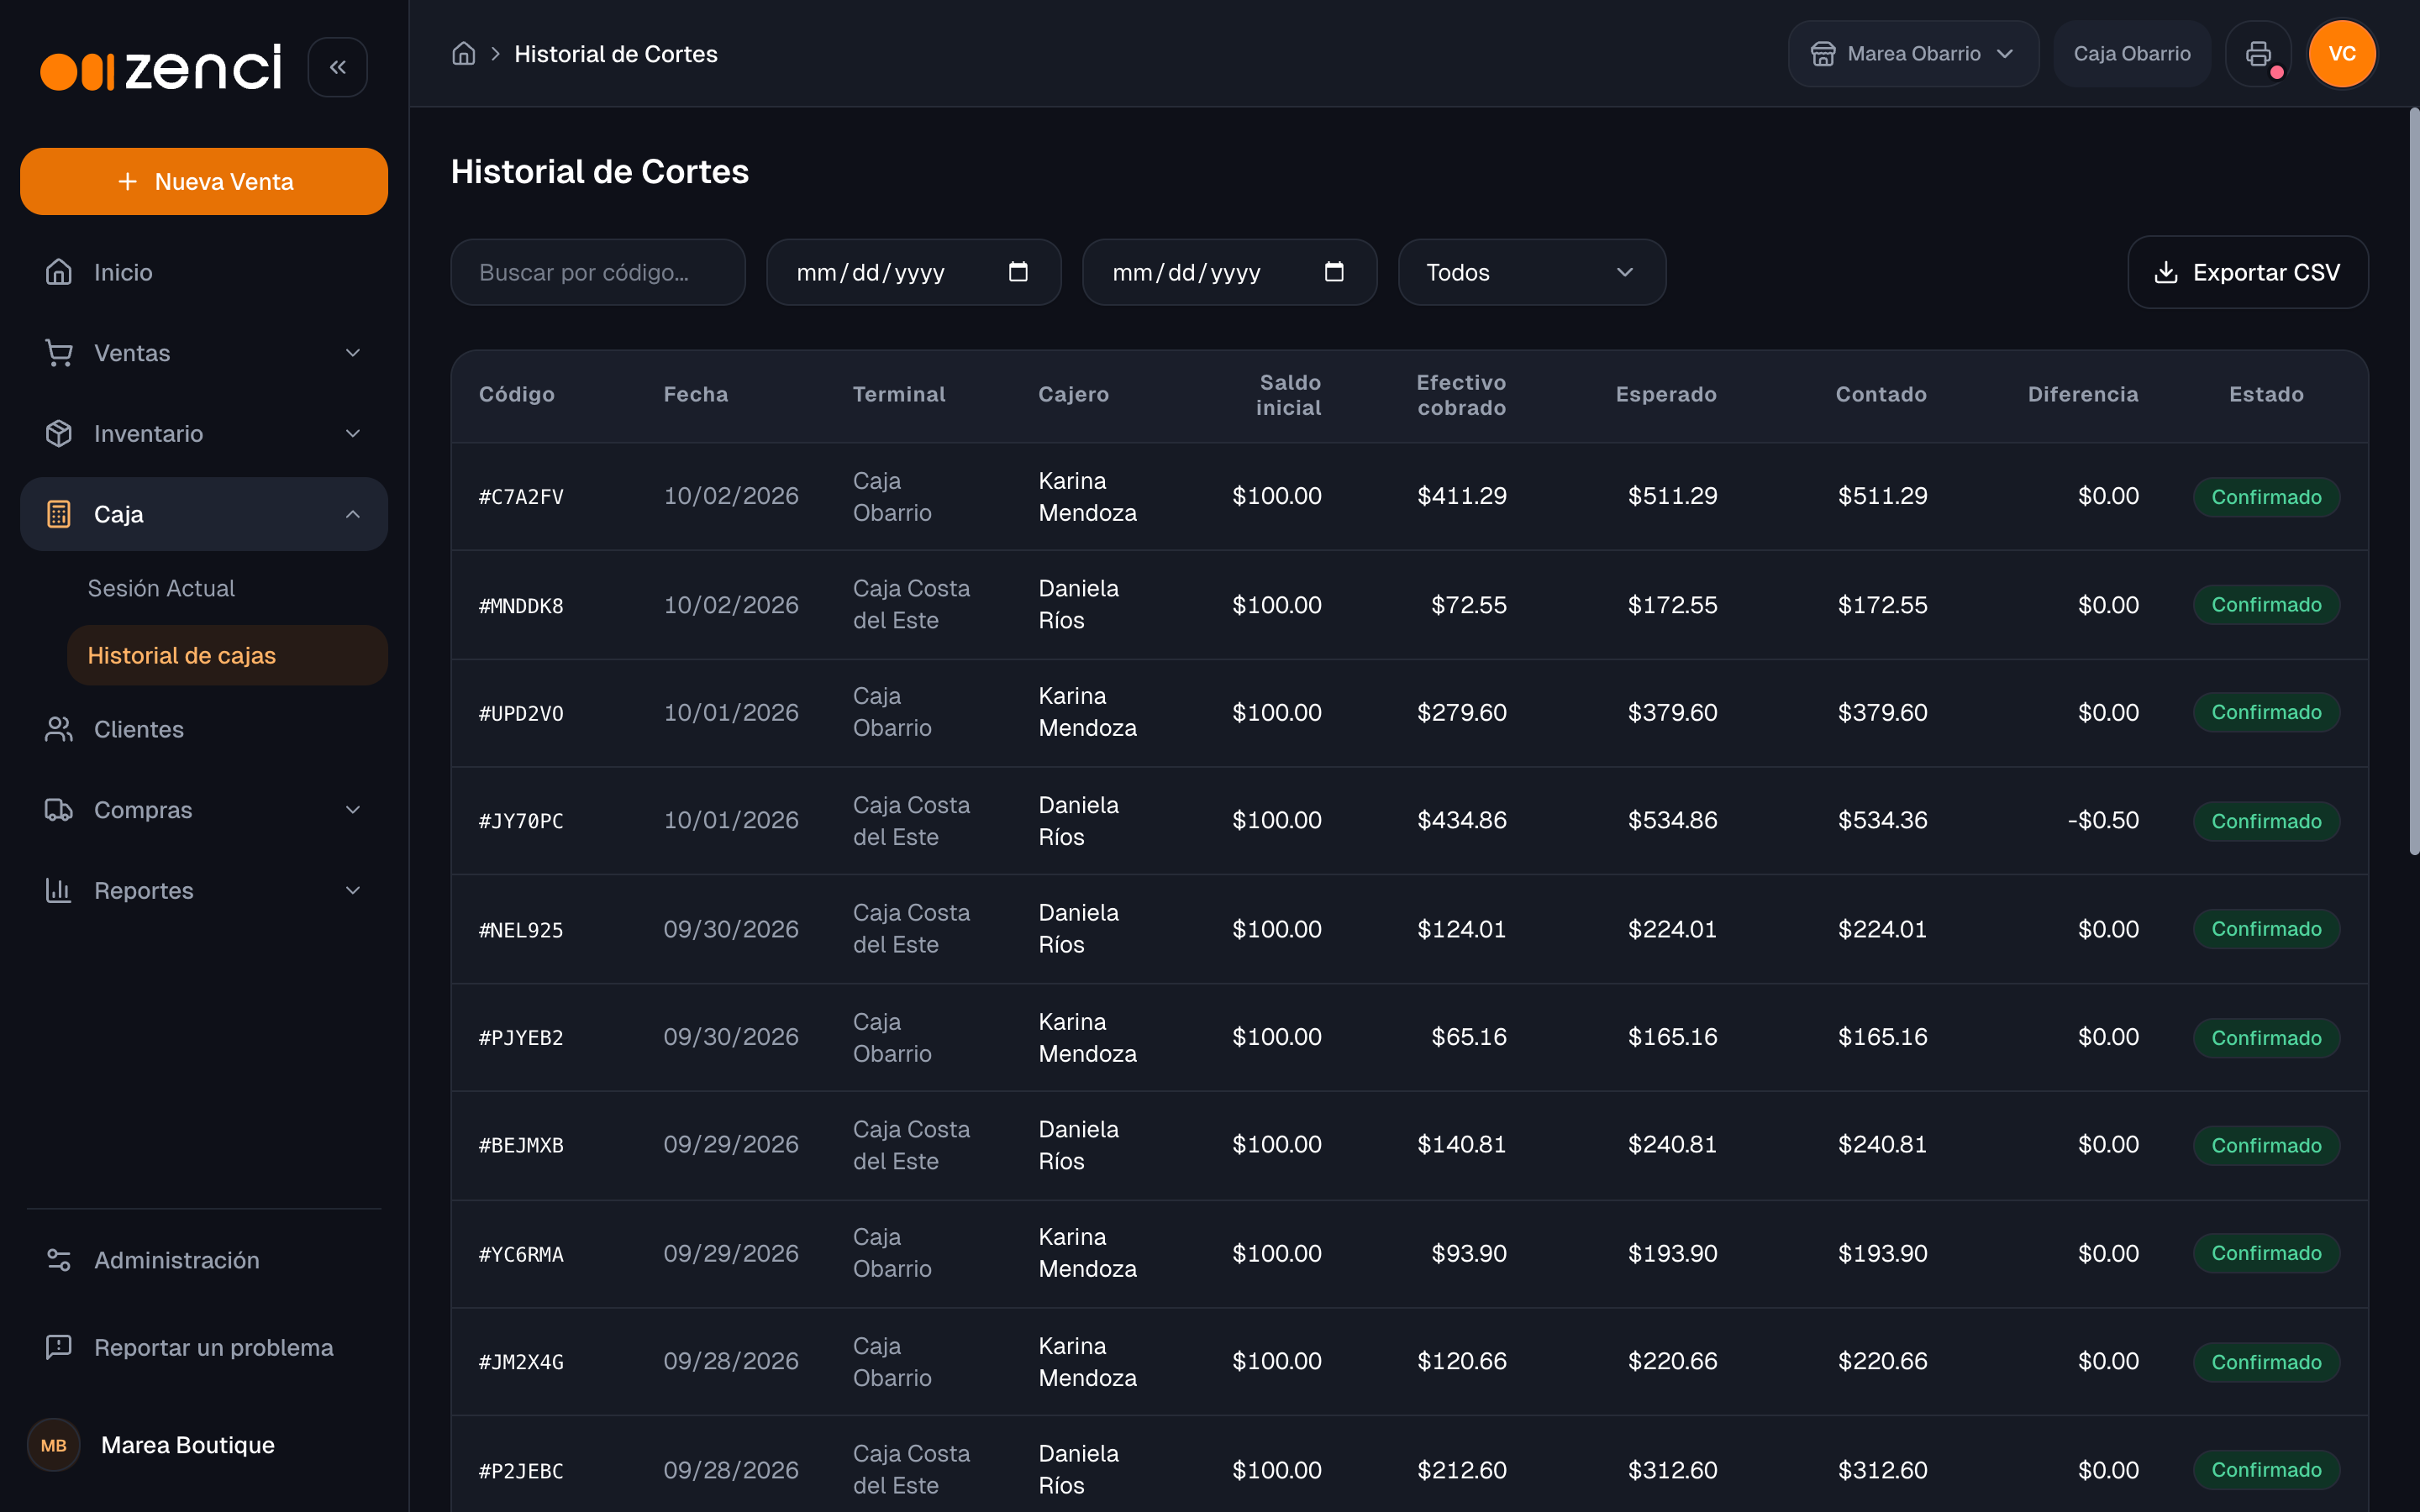Screen dimensions: 2420x1512
Task: Click the Fecha column header
Action: tap(696, 394)
